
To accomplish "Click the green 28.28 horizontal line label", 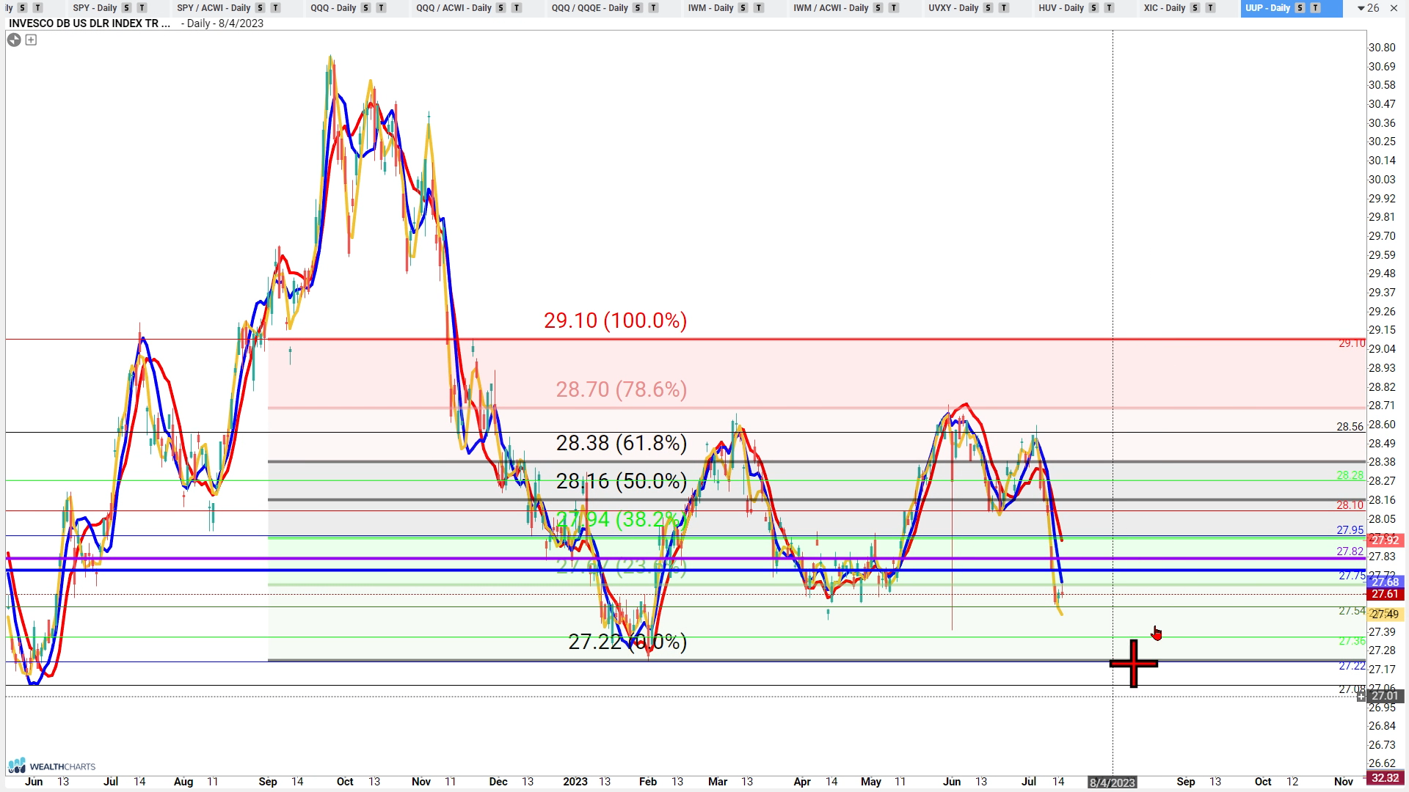I will [x=1350, y=476].
